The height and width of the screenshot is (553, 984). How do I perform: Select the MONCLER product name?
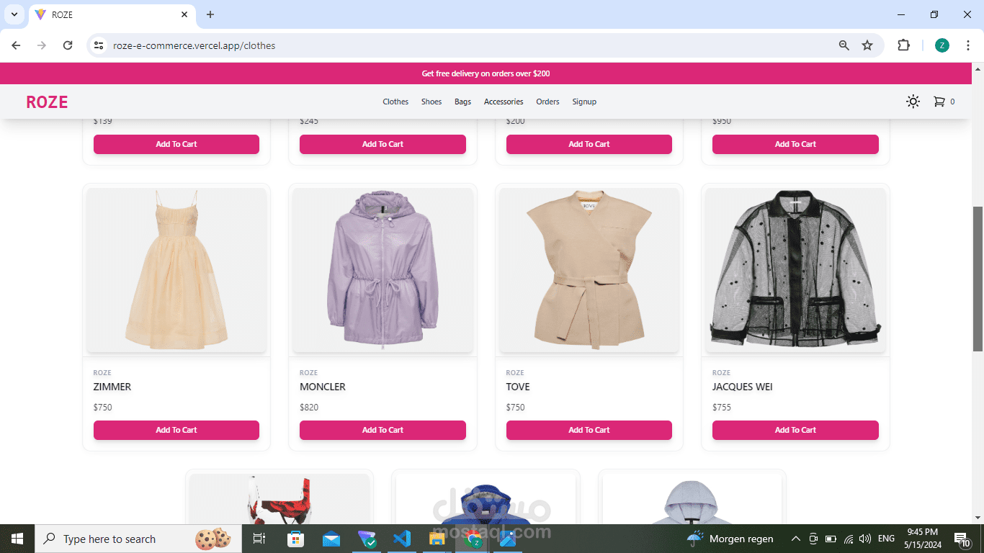pyautogui.click(x=323, y=387)
